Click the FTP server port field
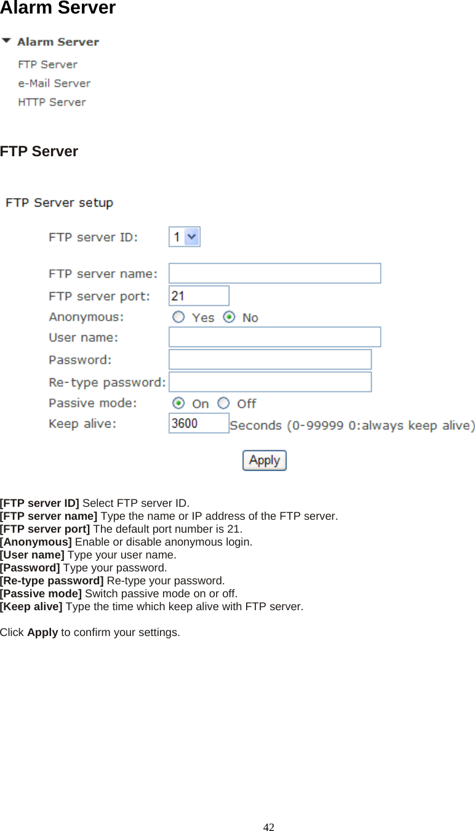 (x=199, y=296)
